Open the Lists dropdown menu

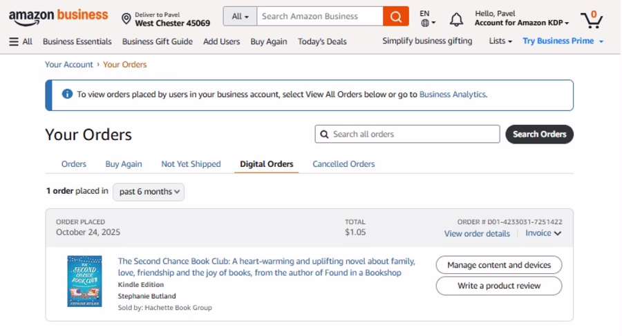coord(500,41)
